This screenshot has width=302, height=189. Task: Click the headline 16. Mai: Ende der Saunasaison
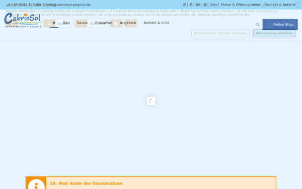click(86, 183)
